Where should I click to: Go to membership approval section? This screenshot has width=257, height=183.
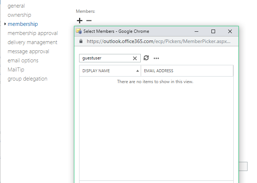click(x=32, y=33)
